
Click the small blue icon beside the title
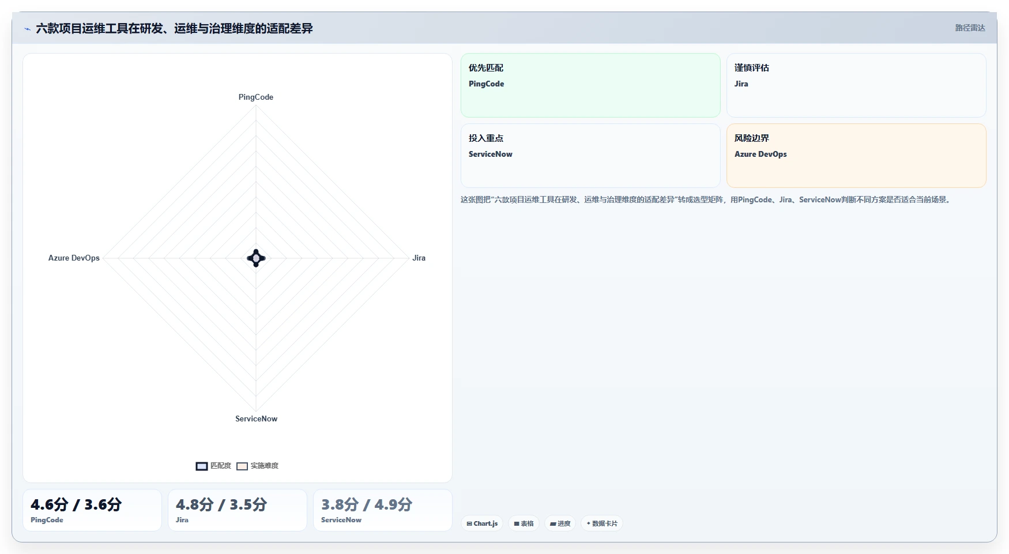27,29
